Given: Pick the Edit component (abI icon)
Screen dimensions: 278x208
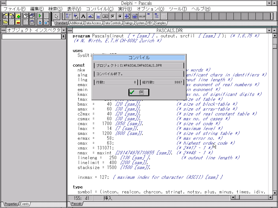Looking at the screenshot, I should coord(91,17).
